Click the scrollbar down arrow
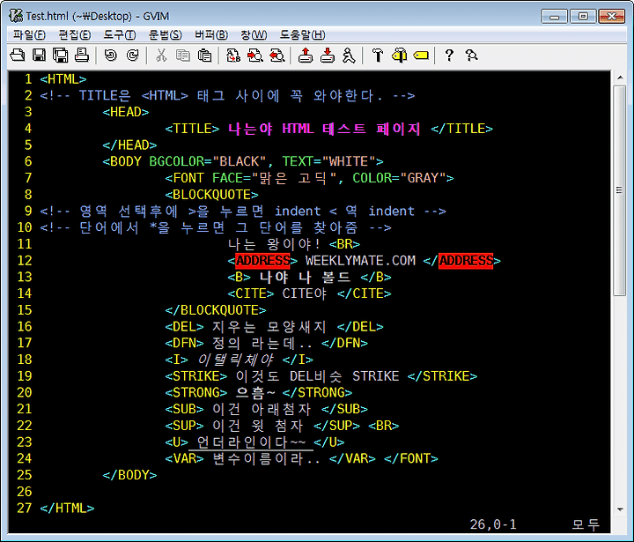Screen dimensions: 634x542 pyautogui.click(x=620, y=509)
